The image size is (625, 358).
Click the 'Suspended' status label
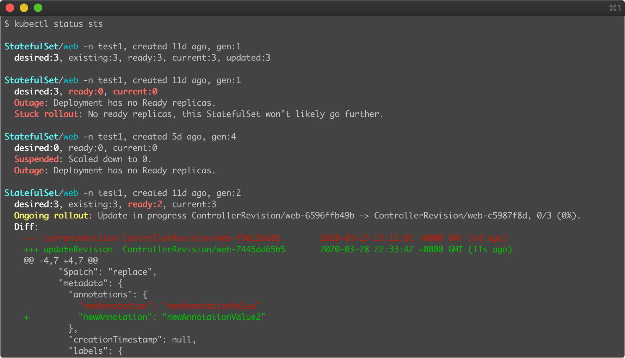tap(36, 159)
